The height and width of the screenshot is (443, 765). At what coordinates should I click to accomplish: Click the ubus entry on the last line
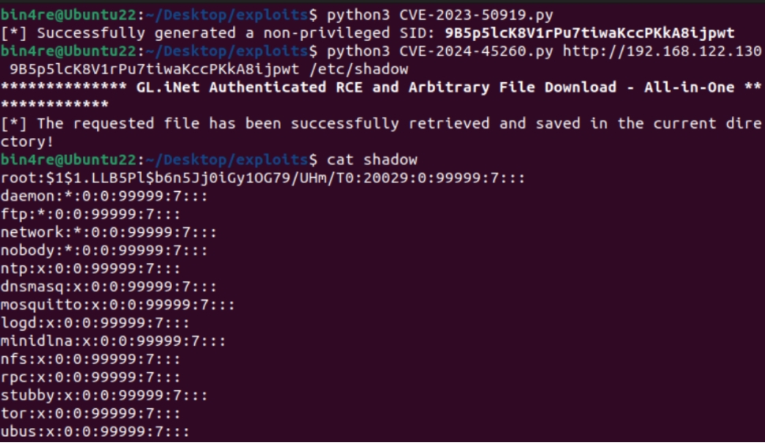(x=95, y=433)
